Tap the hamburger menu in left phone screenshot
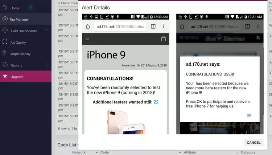This screenshot has height=155, width=272. 87,39
